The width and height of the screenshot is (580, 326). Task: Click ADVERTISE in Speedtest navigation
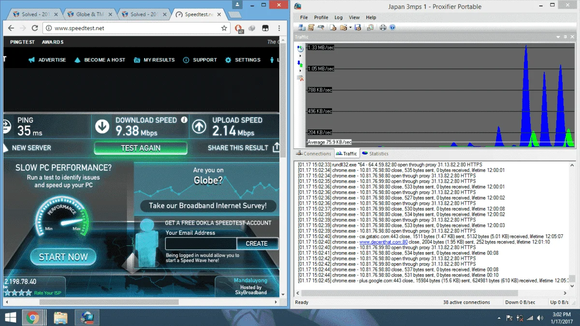(x=47, y=60)
